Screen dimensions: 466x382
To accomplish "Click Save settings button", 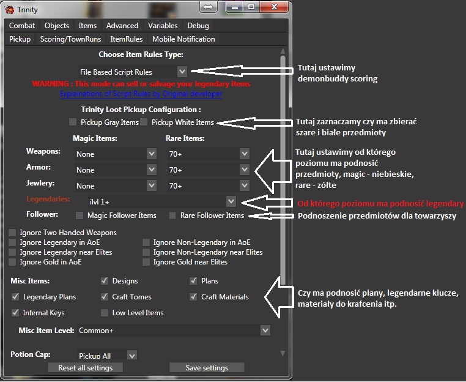I will (x=207, y=368).
